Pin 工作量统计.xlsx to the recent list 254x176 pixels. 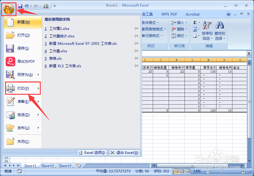136,36
